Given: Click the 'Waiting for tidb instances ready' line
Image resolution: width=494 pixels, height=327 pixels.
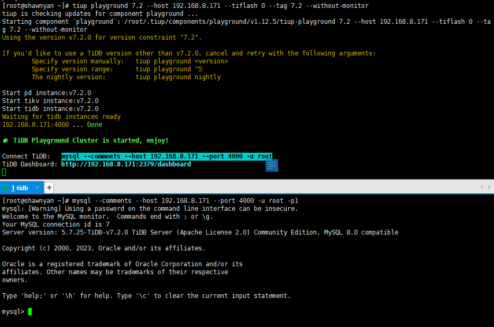Looking at the screenshot, I should (61, 117).
